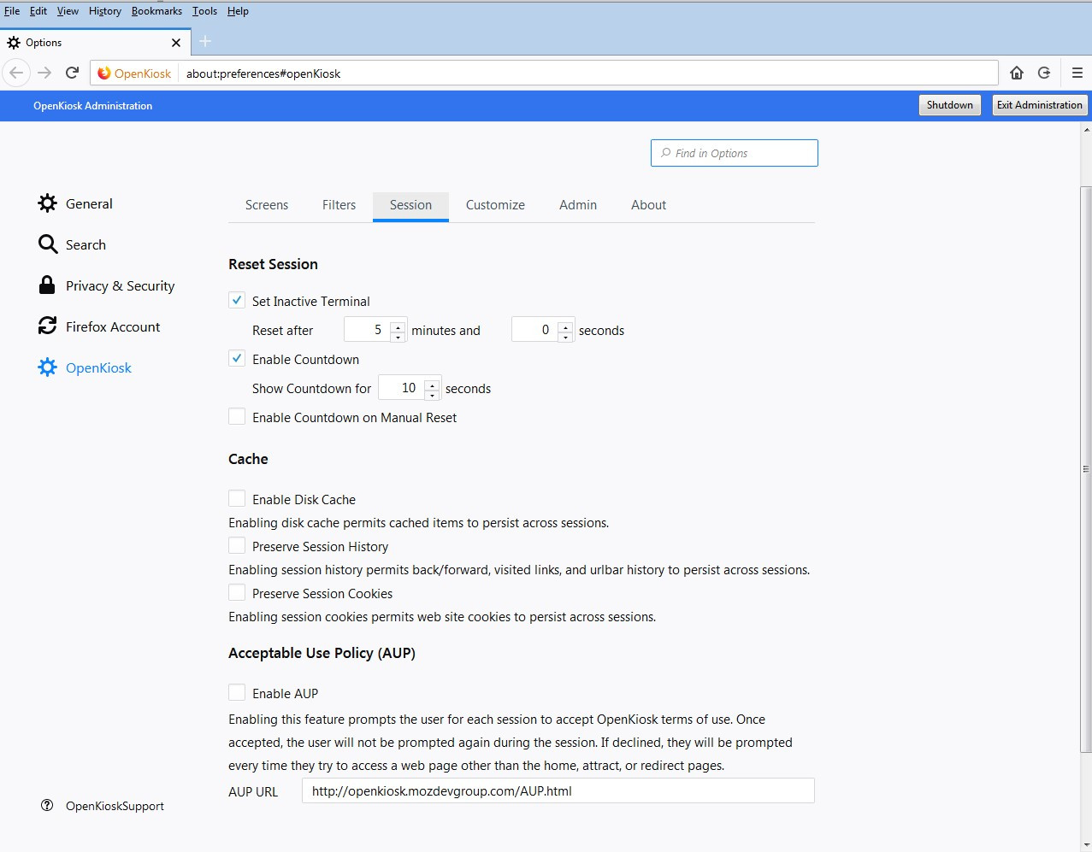The image size is (1092, 852).
Task: Click the scrollbar up arrow
Action: [x=1086, y=130]
